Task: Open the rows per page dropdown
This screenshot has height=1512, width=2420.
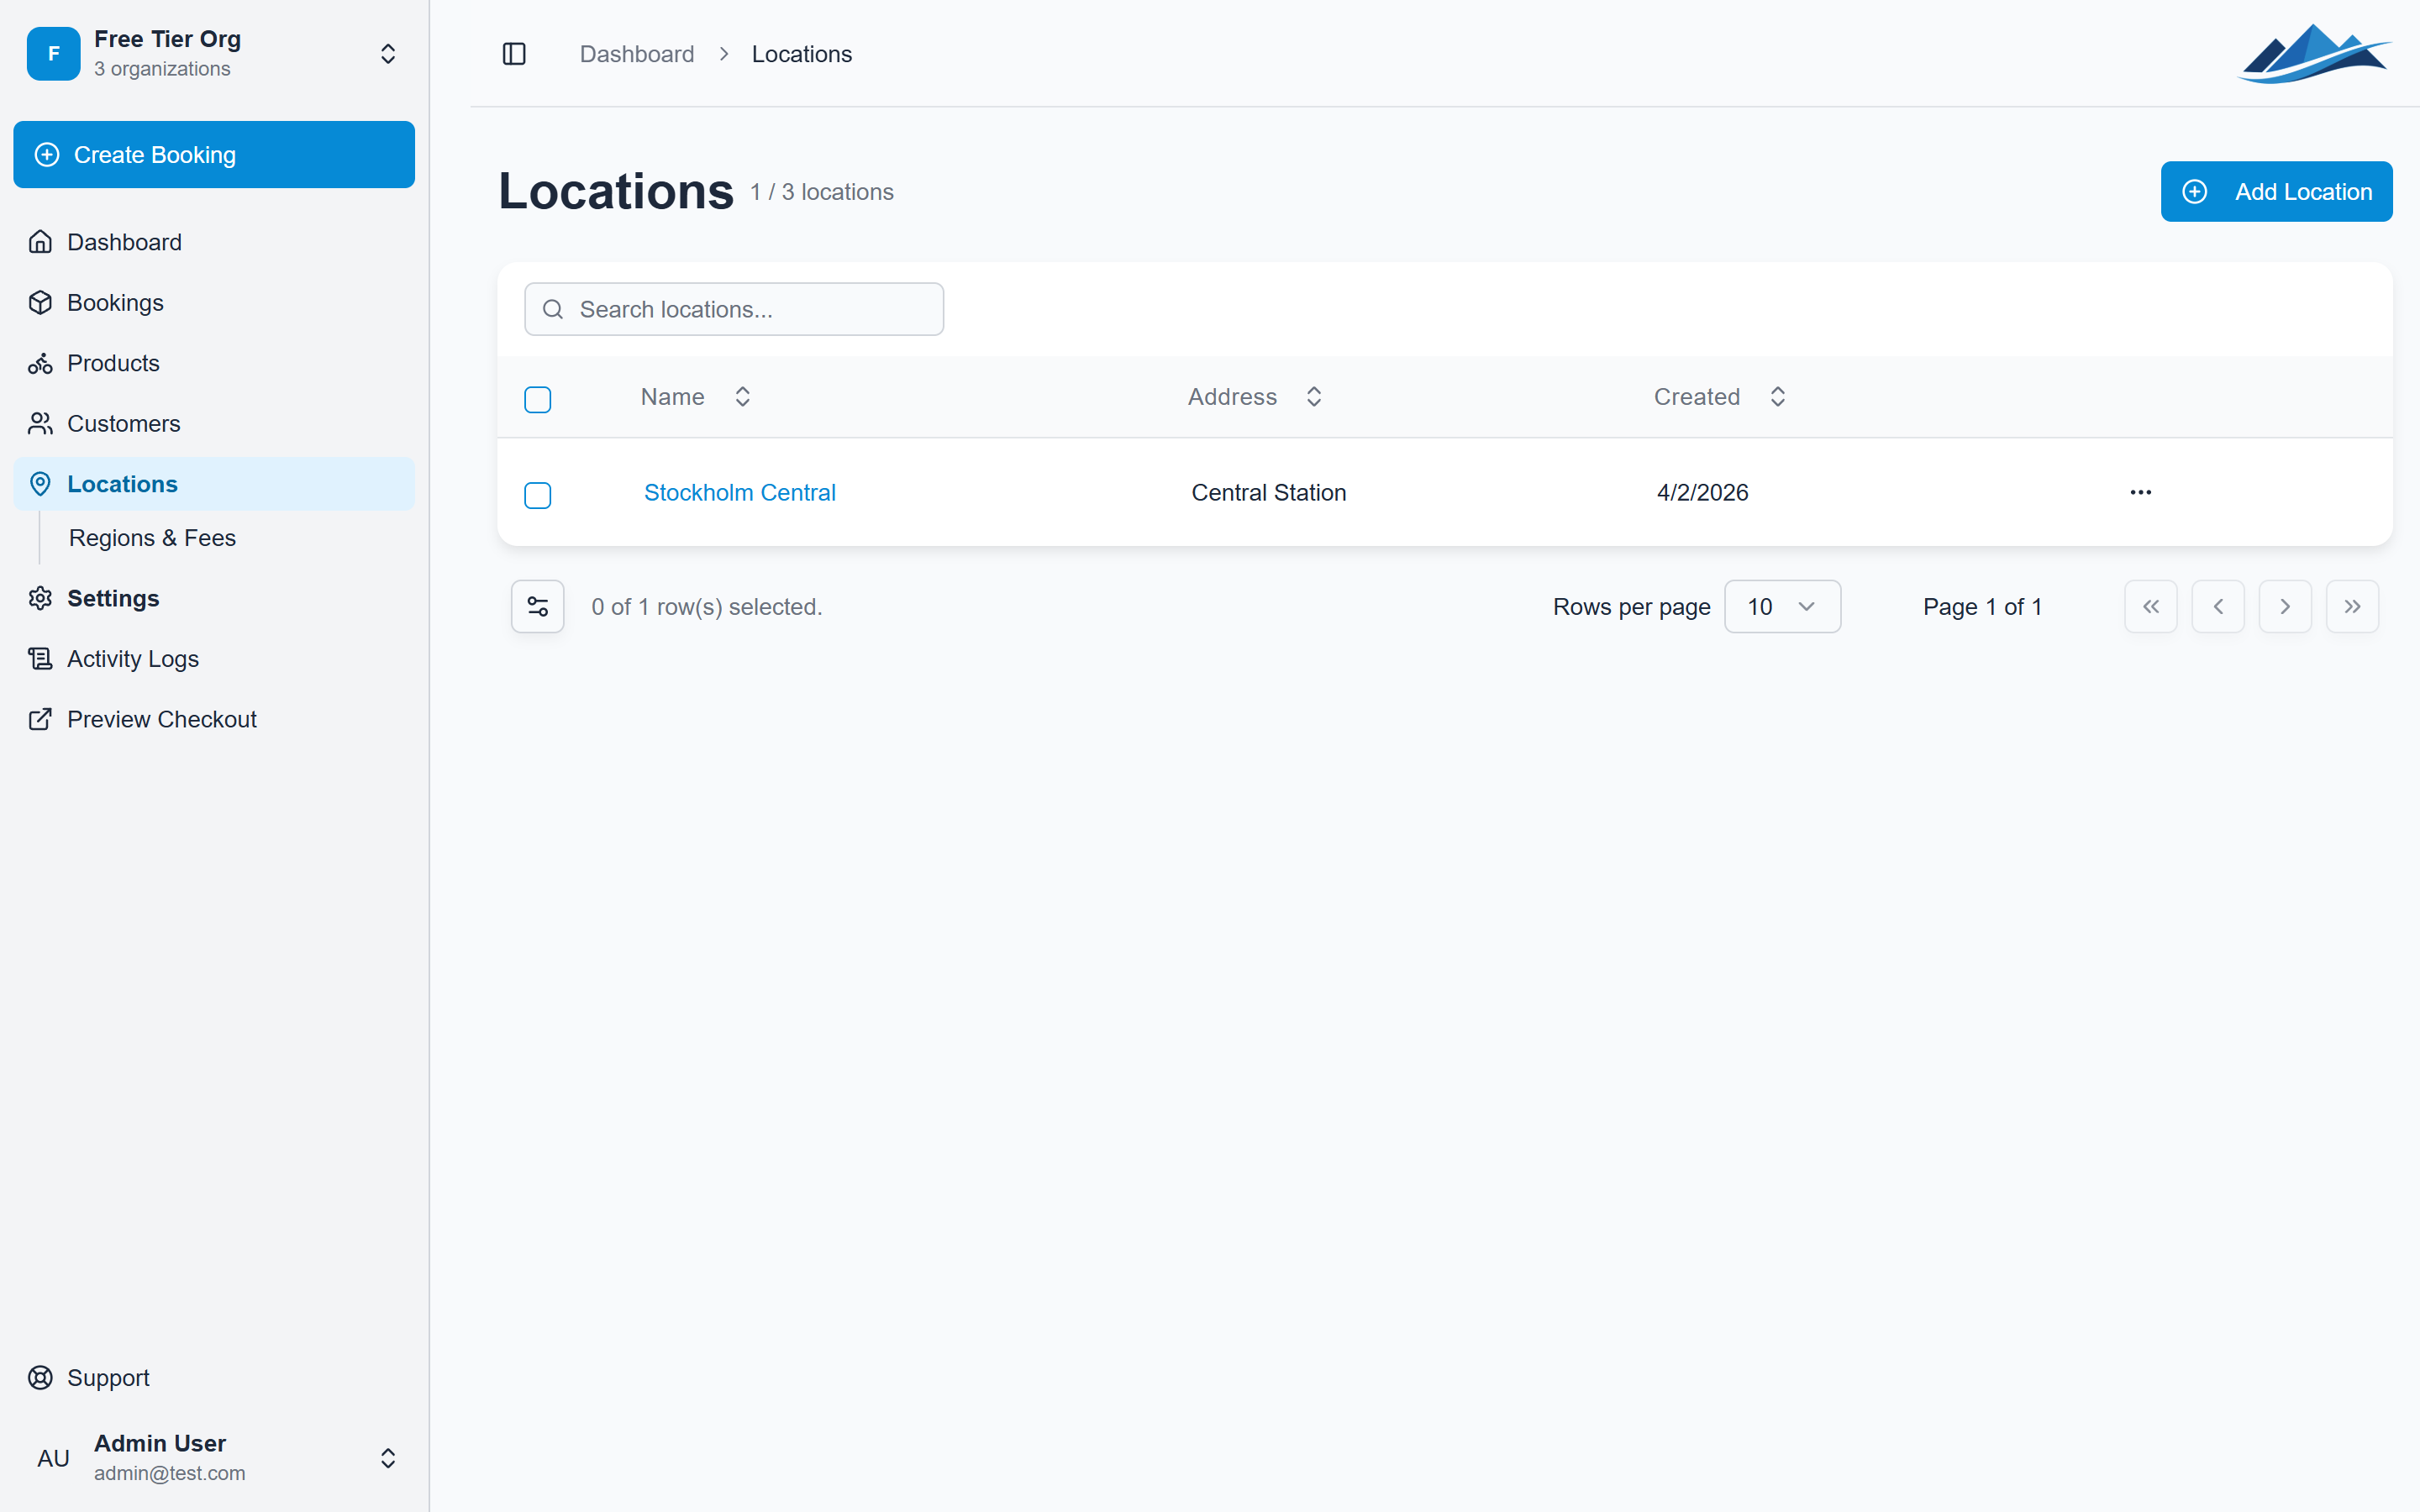Action: (x=1782, y=607)
